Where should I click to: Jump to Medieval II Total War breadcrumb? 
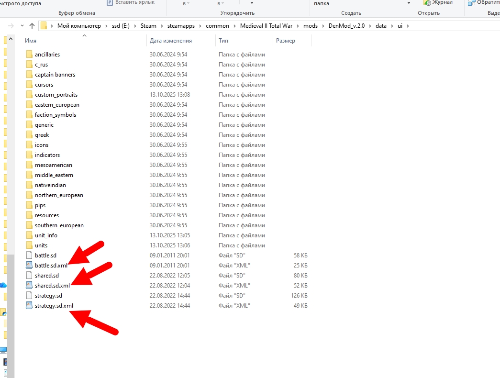(x=266, y=26)
